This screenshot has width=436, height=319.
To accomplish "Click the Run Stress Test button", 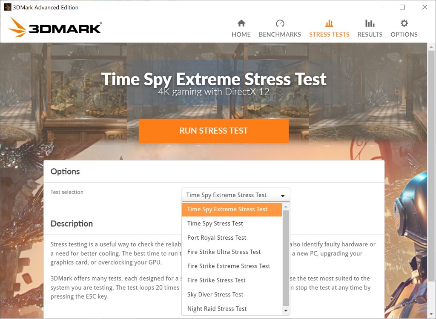I will [x=214, y=131].
